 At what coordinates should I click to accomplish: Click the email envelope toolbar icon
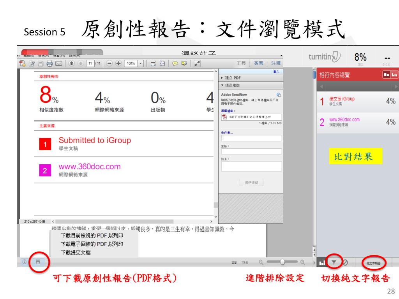click(x=59, y=63)
